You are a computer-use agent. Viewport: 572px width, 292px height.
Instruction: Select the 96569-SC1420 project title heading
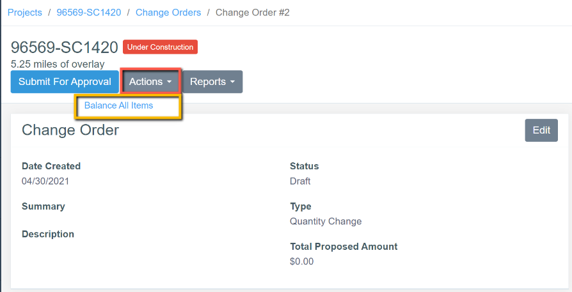tap(65, 47)
